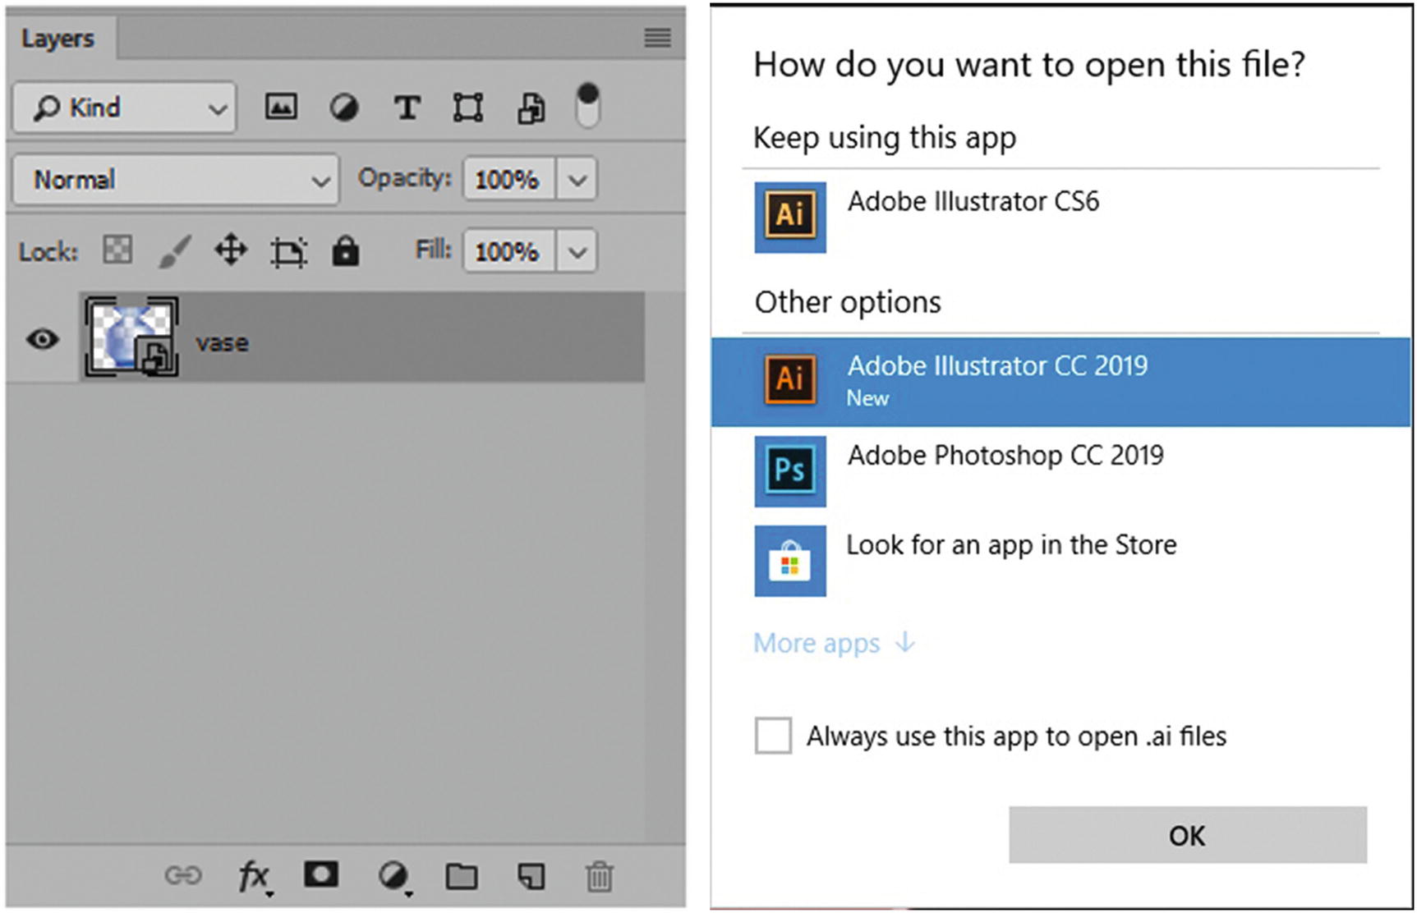Check 'Always use this app to open .ai files'

773,736
